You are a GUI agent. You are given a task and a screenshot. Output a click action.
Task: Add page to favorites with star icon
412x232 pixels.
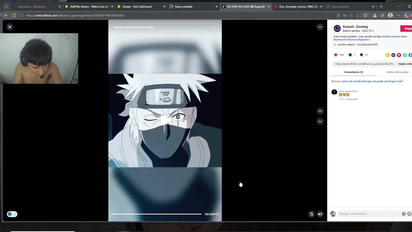tap(357, 15)
